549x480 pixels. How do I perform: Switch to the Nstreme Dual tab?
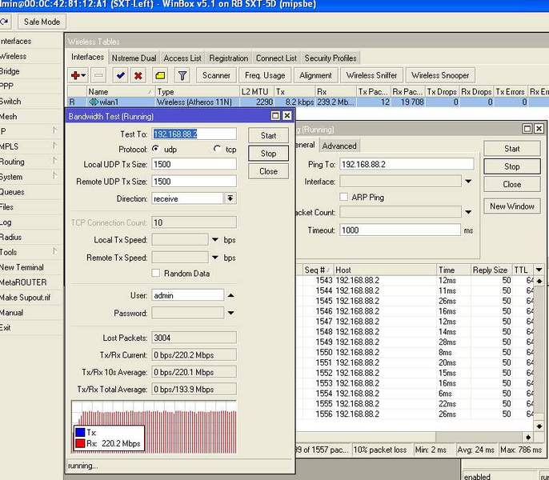pyautogui.click(x=134, y=58)
